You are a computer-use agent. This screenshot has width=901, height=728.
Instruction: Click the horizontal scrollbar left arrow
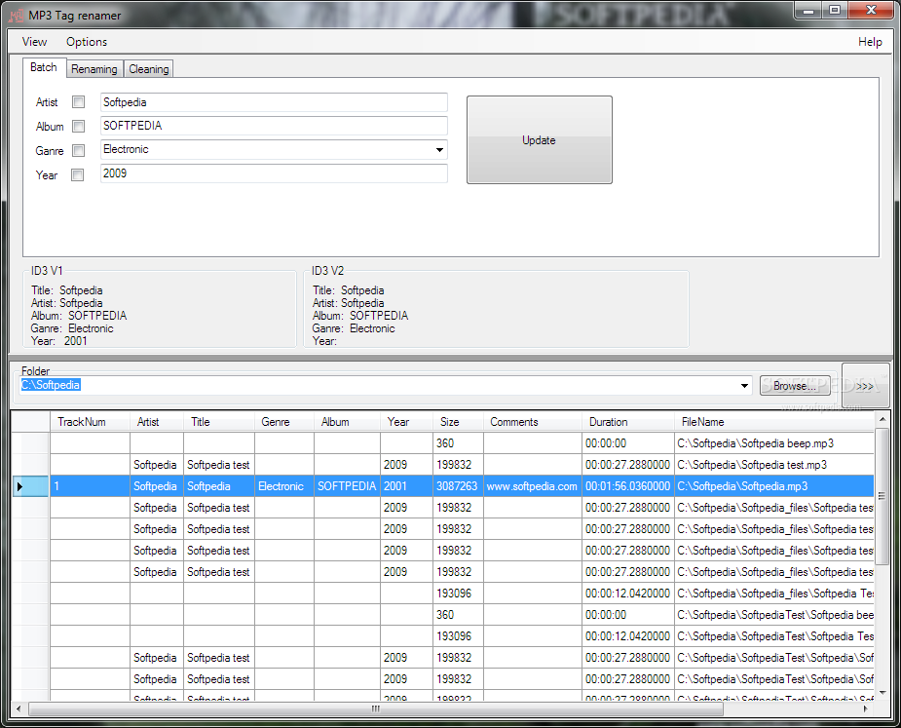[19, 709]
